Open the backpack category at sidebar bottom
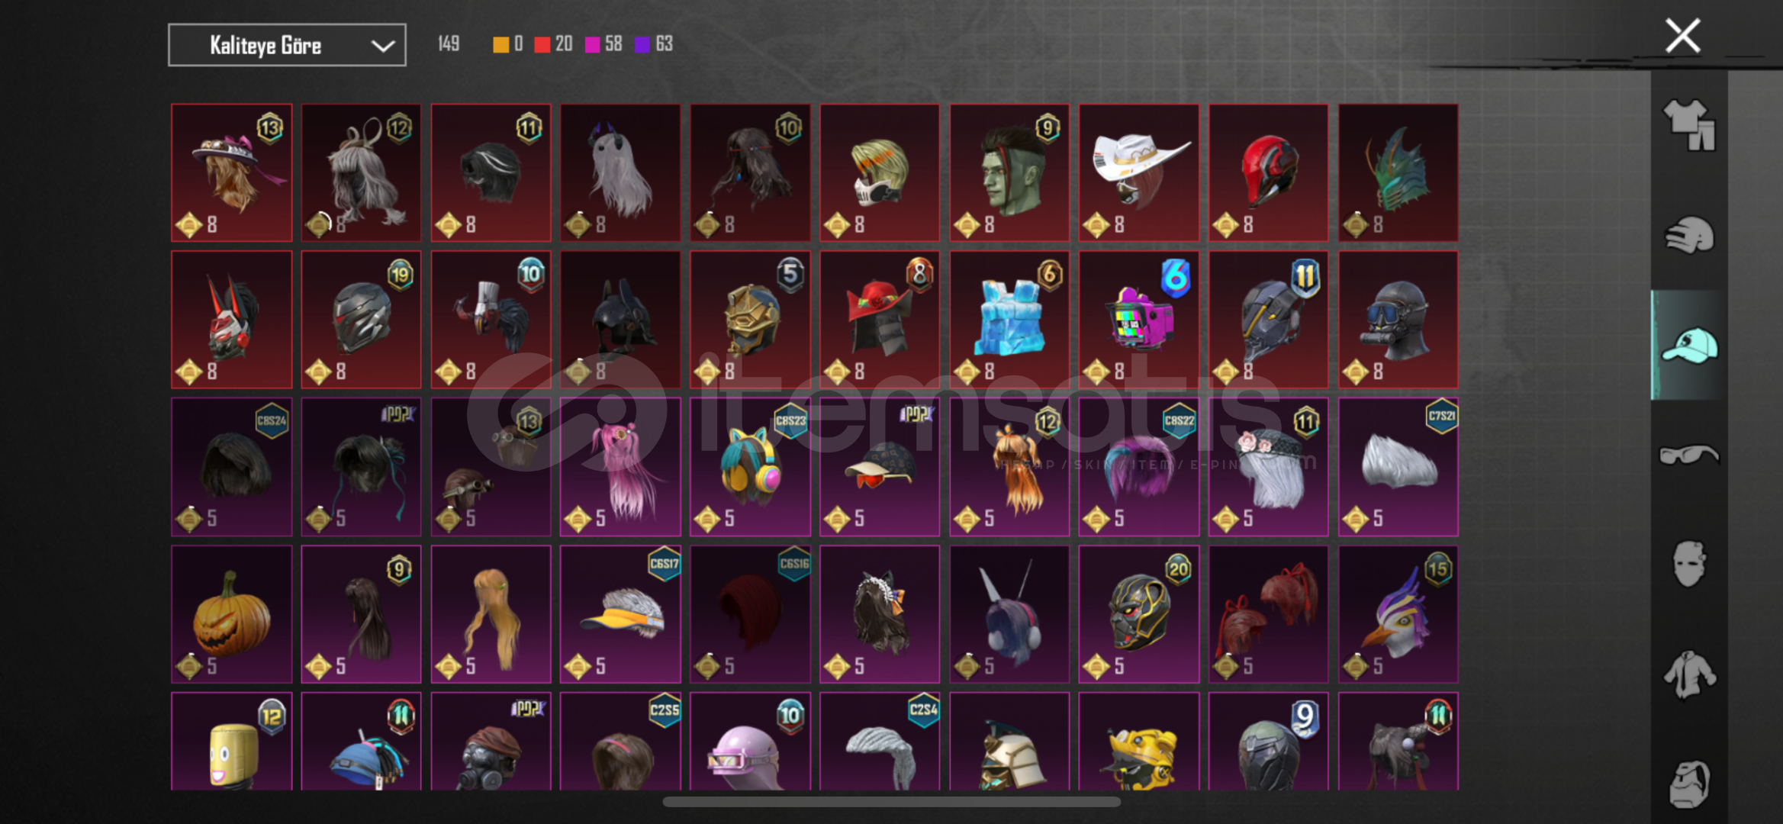This screenshot has width=1783, height=824. 1688,784
